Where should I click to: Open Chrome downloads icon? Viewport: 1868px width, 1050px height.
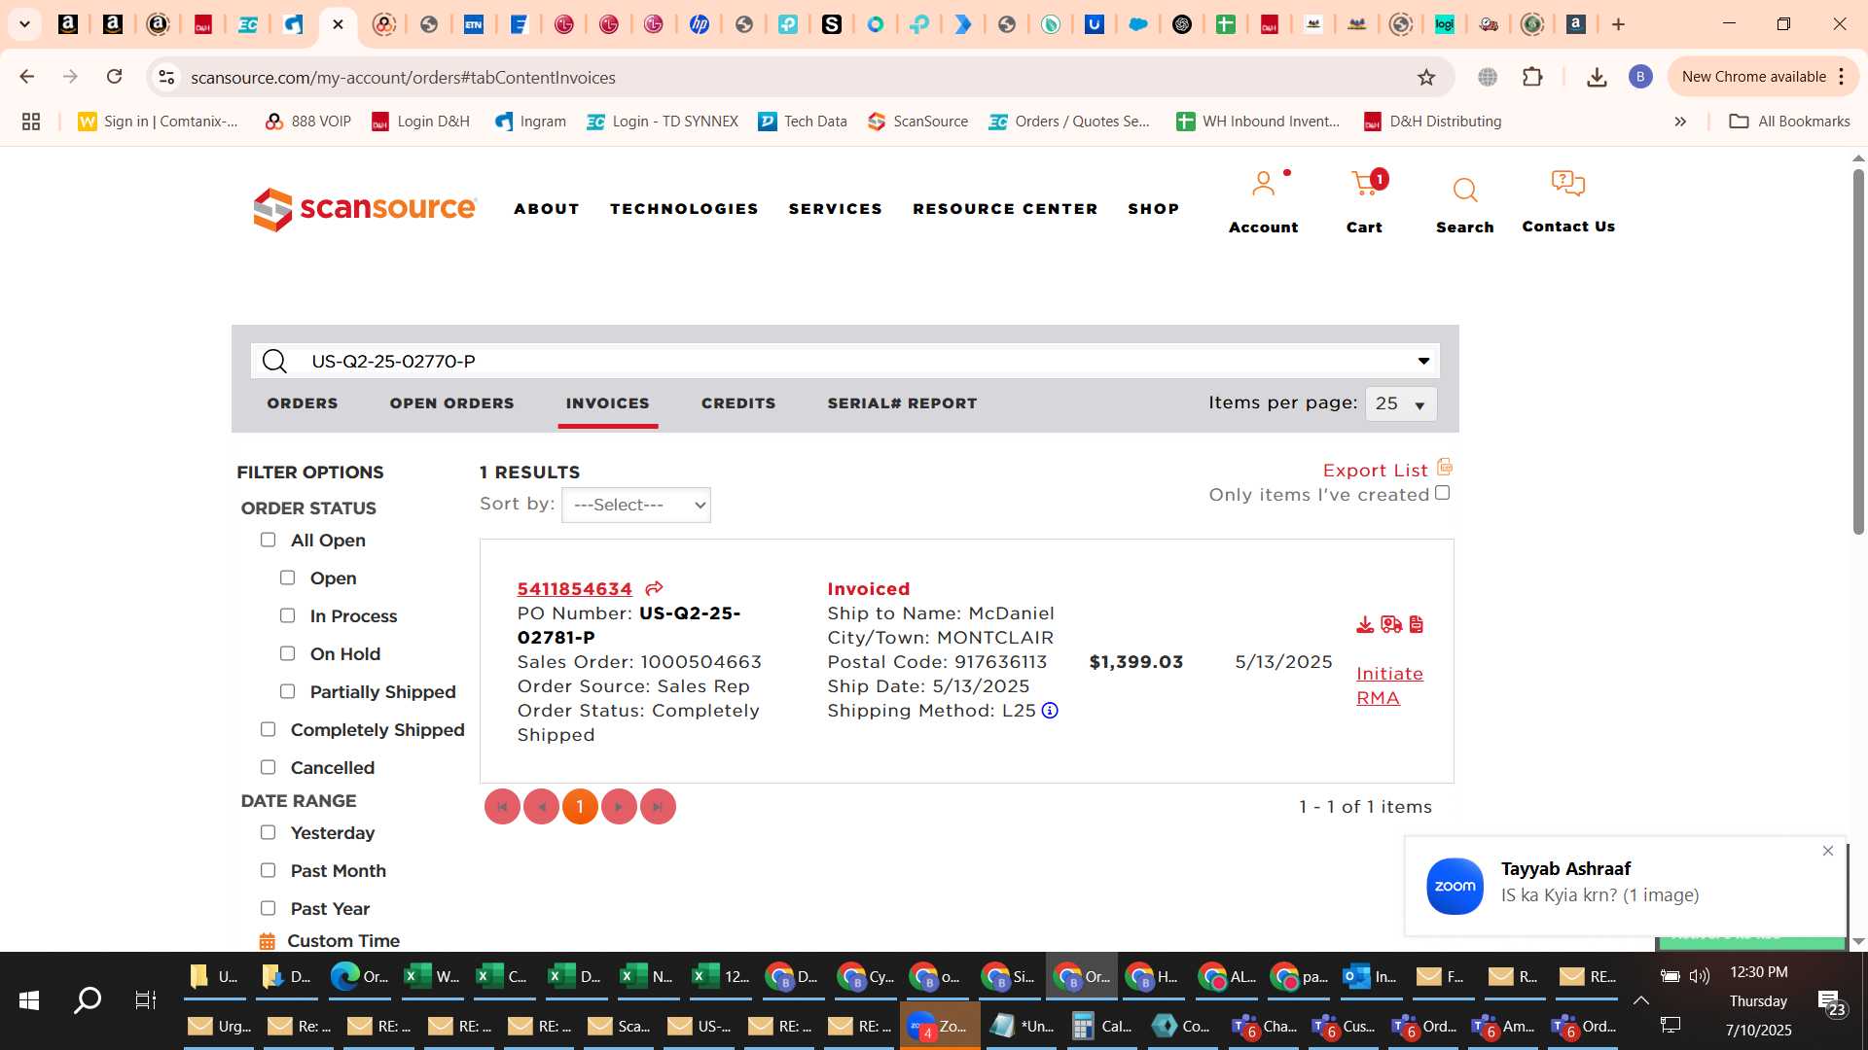(1597, 77)
